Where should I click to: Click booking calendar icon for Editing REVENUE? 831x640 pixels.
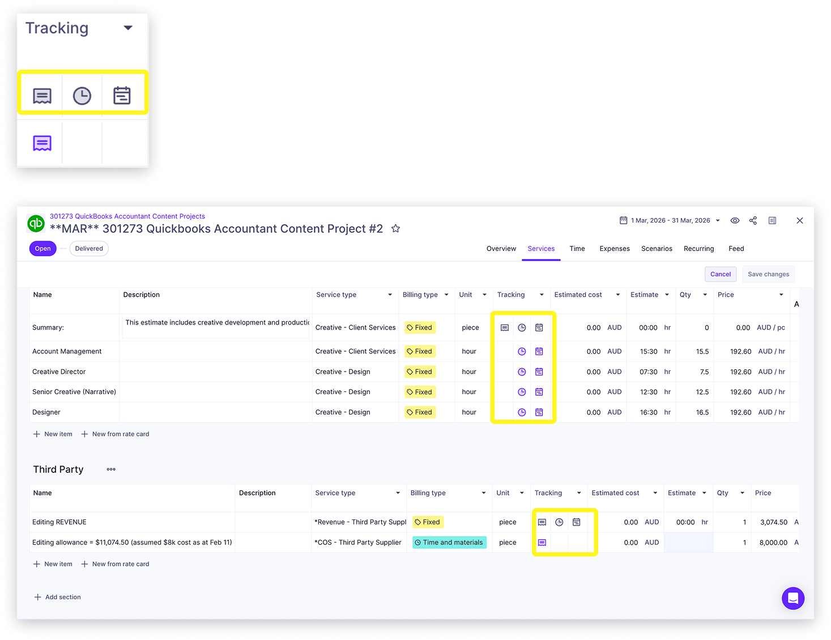click(x=576, y=522)
